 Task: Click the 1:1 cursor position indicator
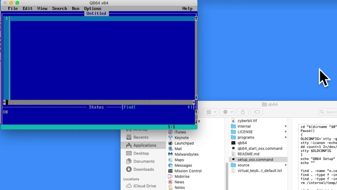click(171, 127)
